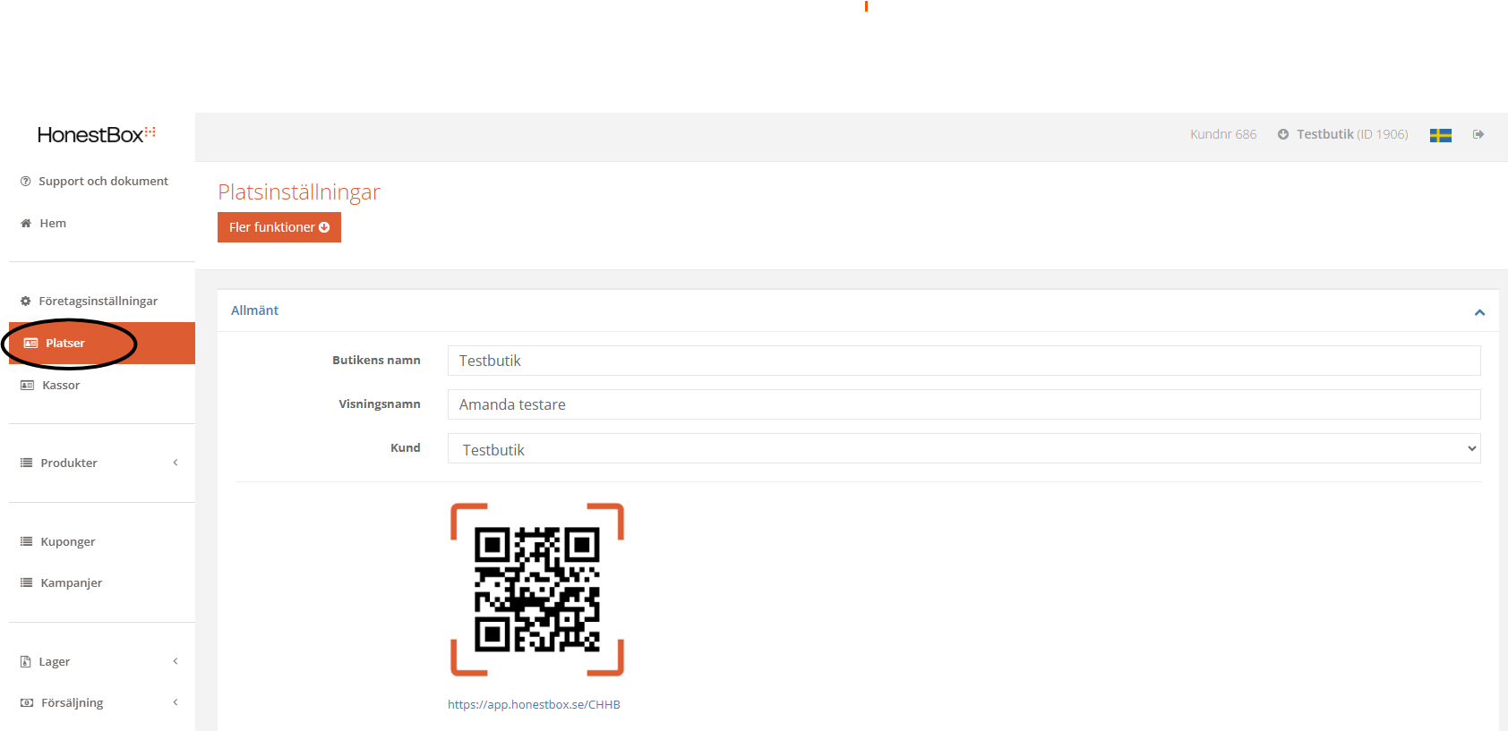Click the Butikens namn input field
Screen dimensions: 1508x731
[x=963, y=361]
